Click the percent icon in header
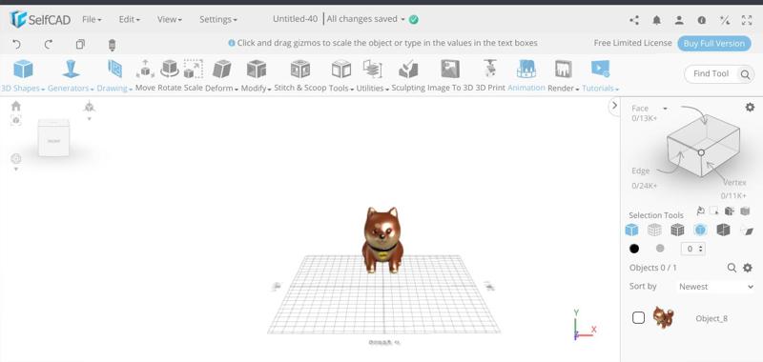Image resolution: width=763 pixels, height=362 pixels. click(x=725, y=20)
